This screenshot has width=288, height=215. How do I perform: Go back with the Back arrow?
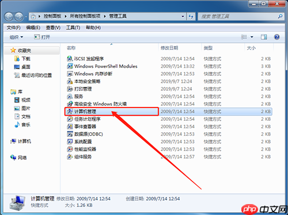click(9, 17)
